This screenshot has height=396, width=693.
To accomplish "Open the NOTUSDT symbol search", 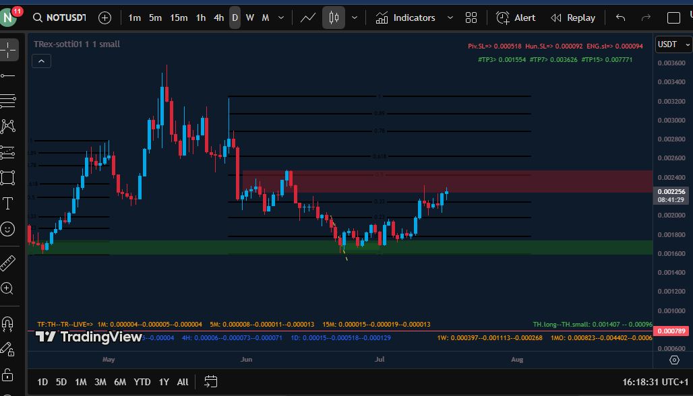I will click(x=59, y=18).
